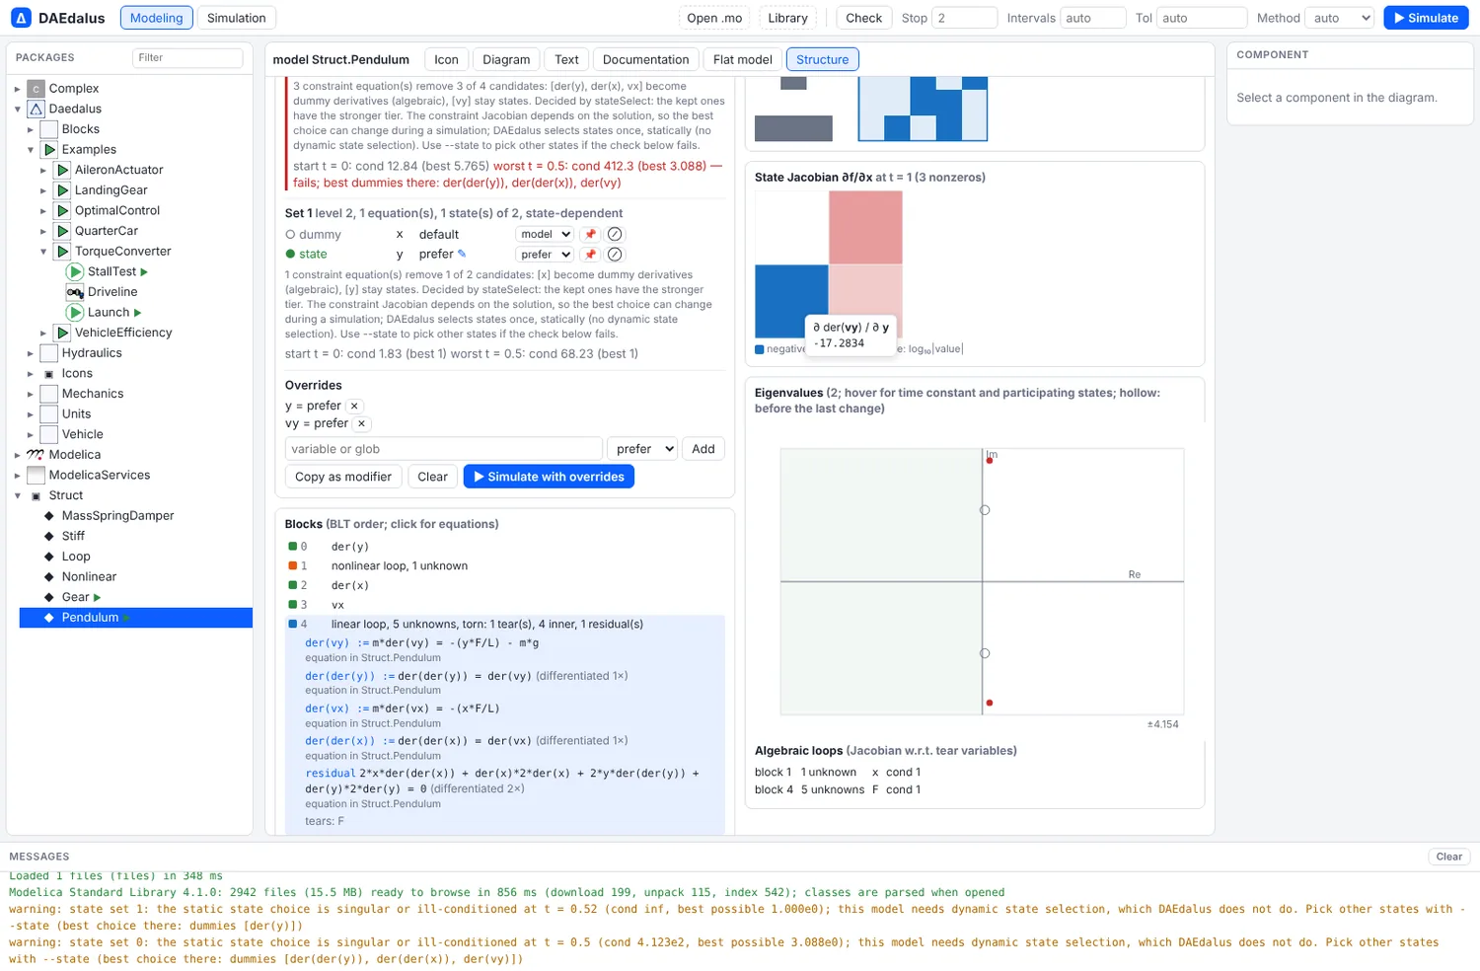The width and height of the screenshot is (1480, 971).
Task: Open the stateSelect dropdown for x
Action: [545, 235]
